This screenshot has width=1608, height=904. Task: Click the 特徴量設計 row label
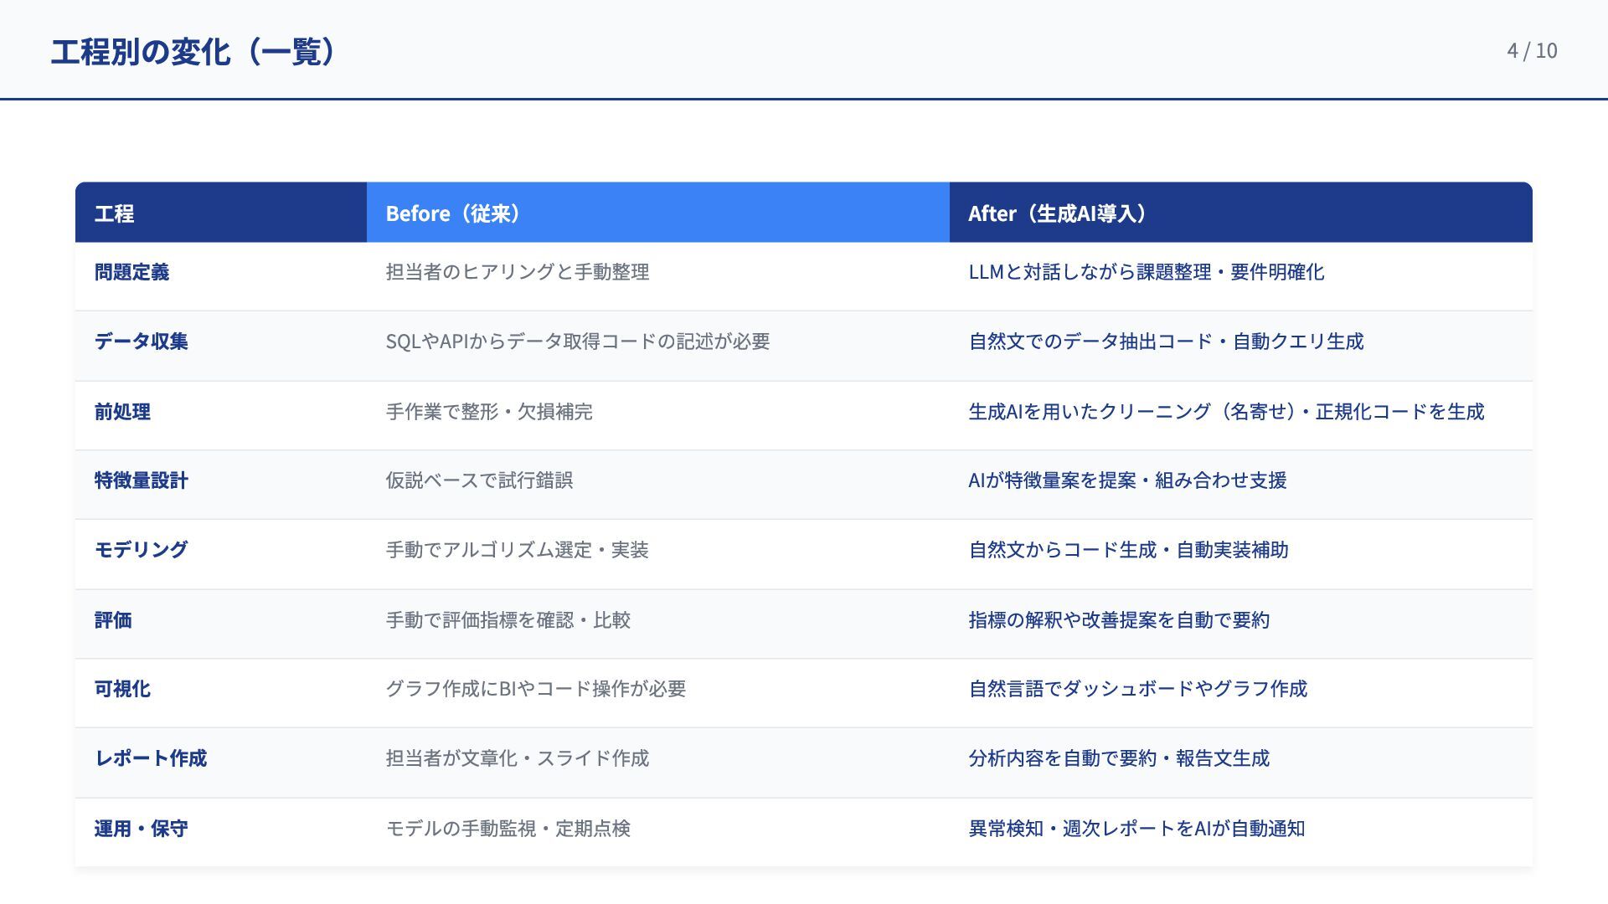[x=141, y=480]
